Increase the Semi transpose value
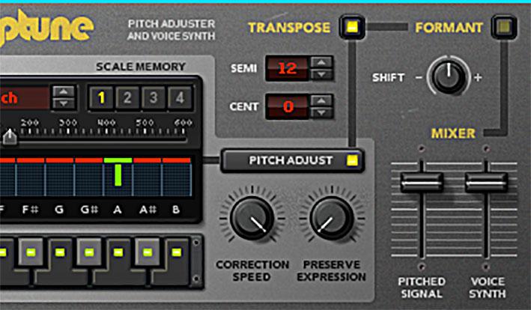This screenshot has width=531, height=310. (321, 63)
